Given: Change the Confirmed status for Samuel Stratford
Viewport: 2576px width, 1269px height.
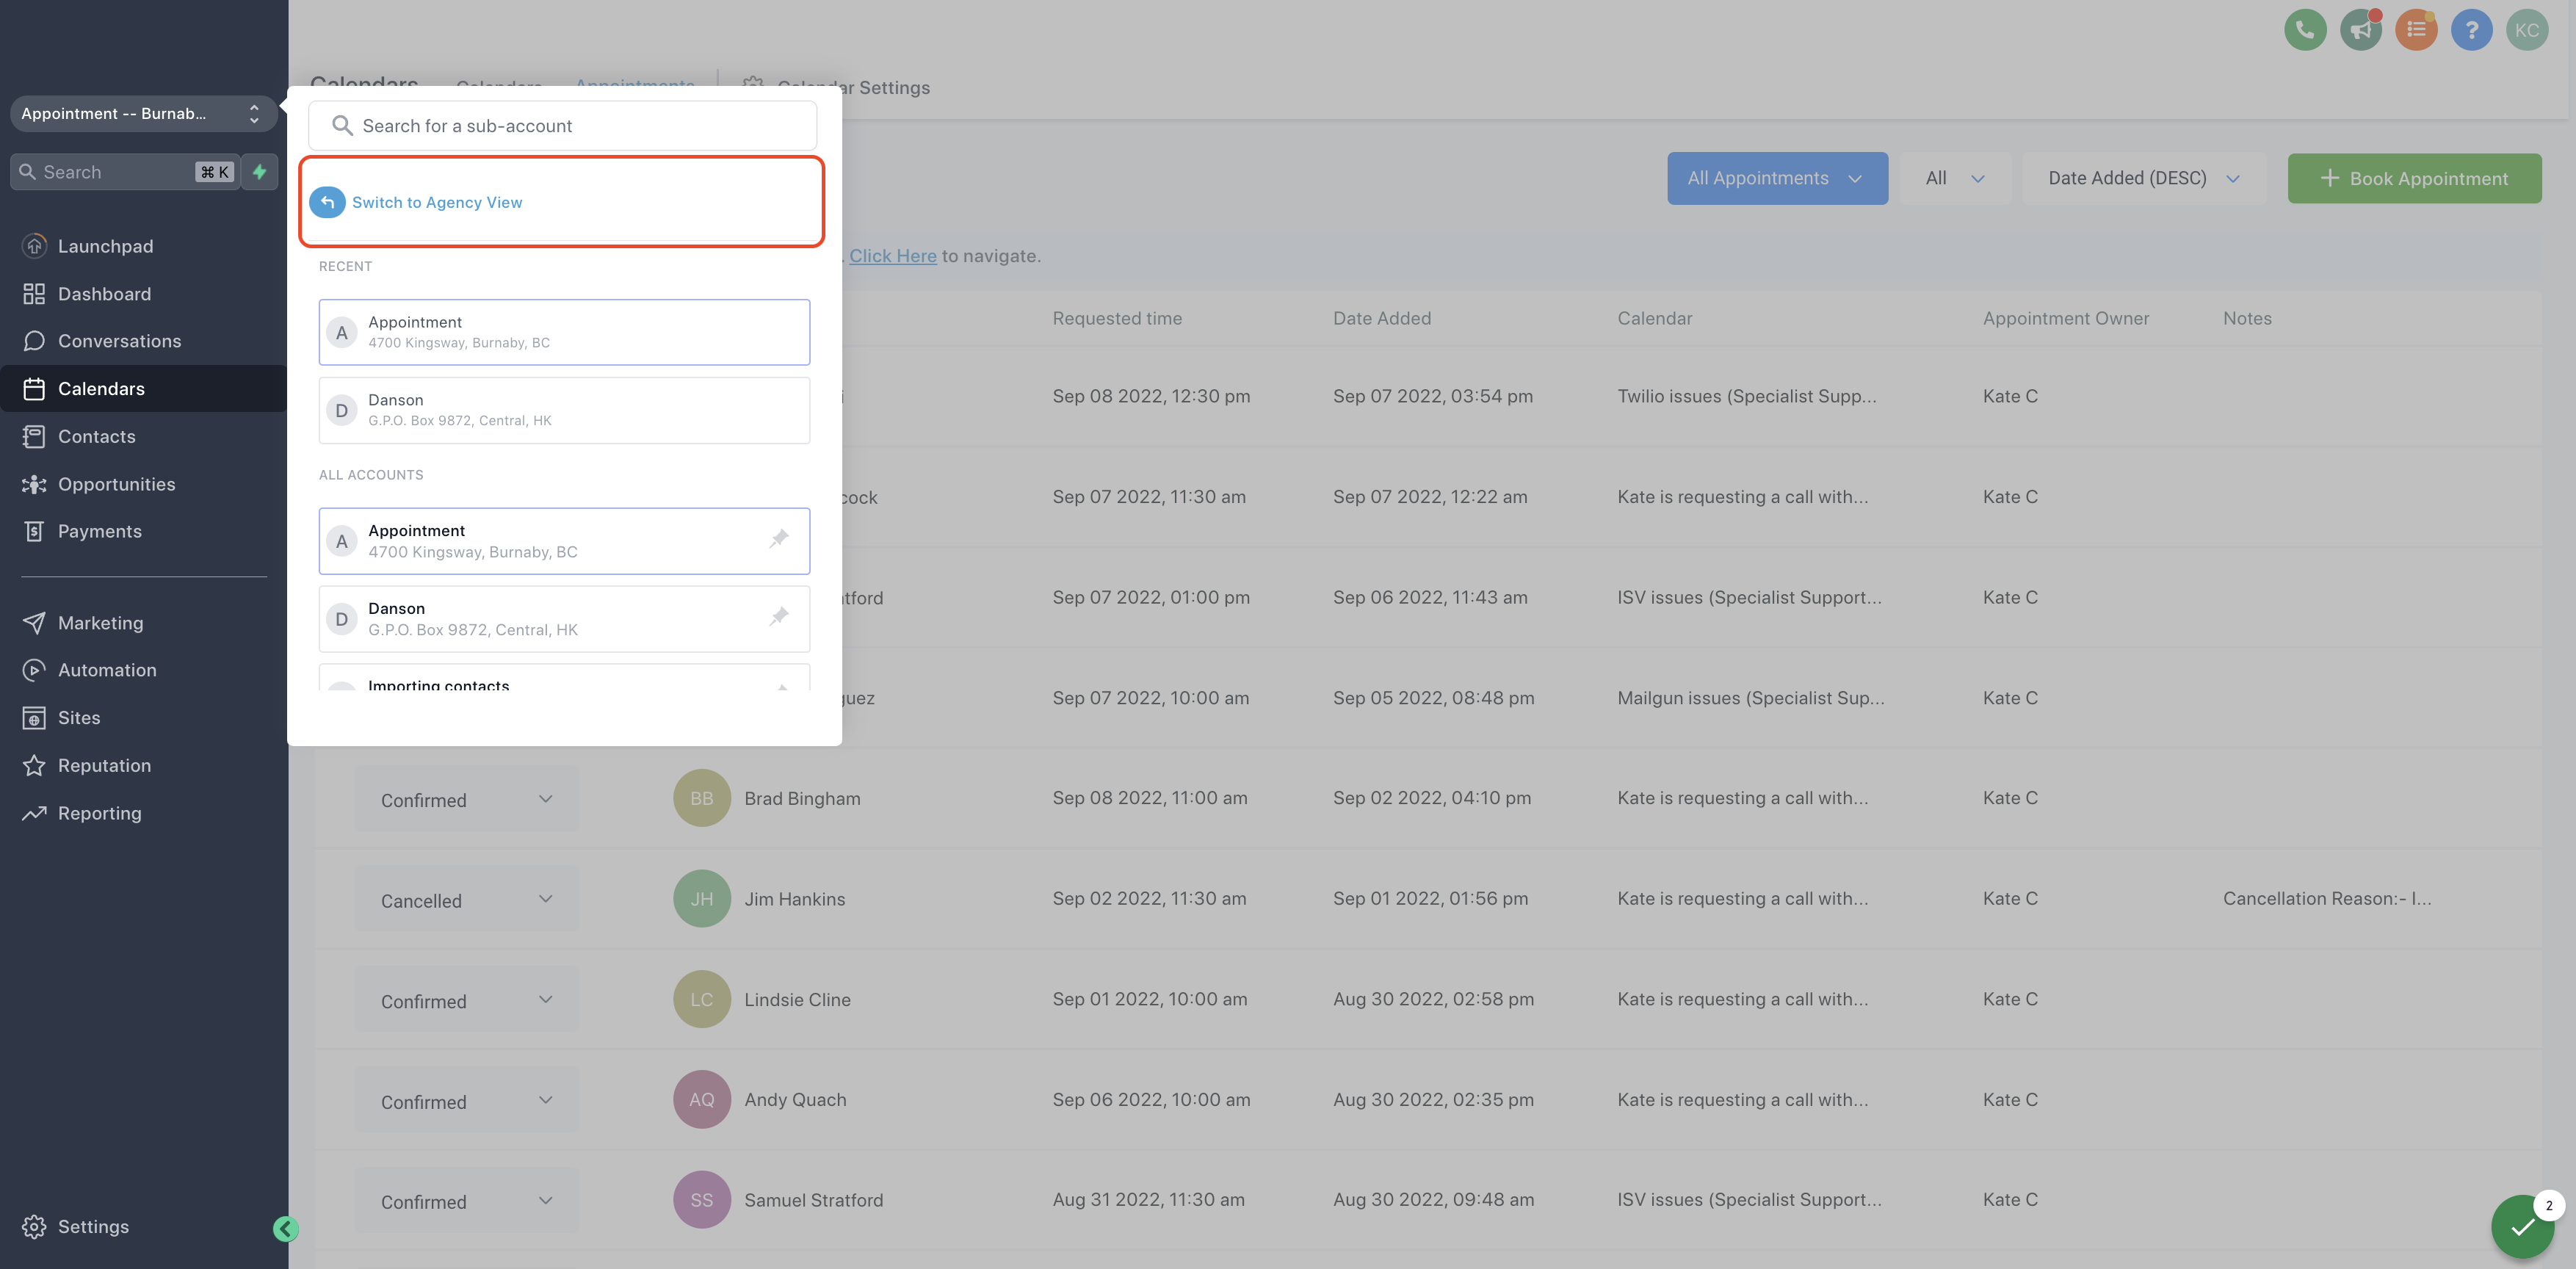Looking at the screenshot, I should (x=467, y=1201).
